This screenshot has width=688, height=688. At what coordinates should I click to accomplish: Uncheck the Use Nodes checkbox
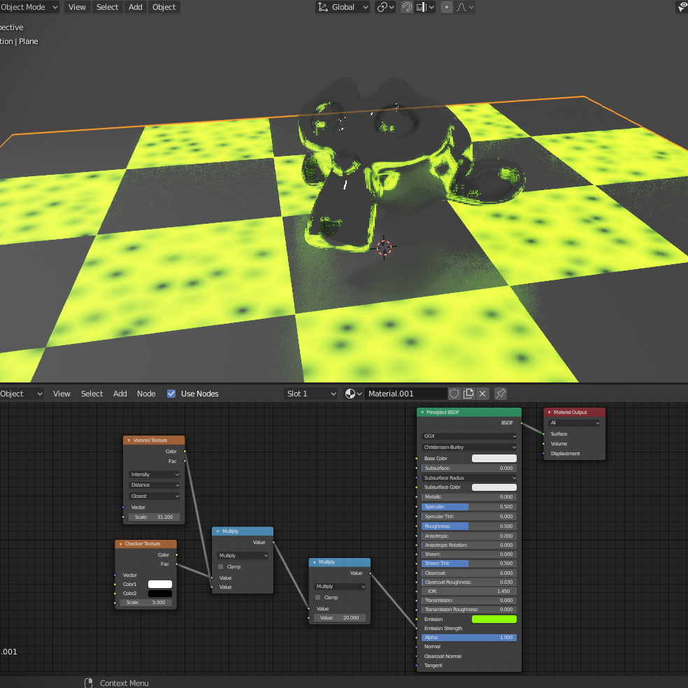[x=171, y=394]
